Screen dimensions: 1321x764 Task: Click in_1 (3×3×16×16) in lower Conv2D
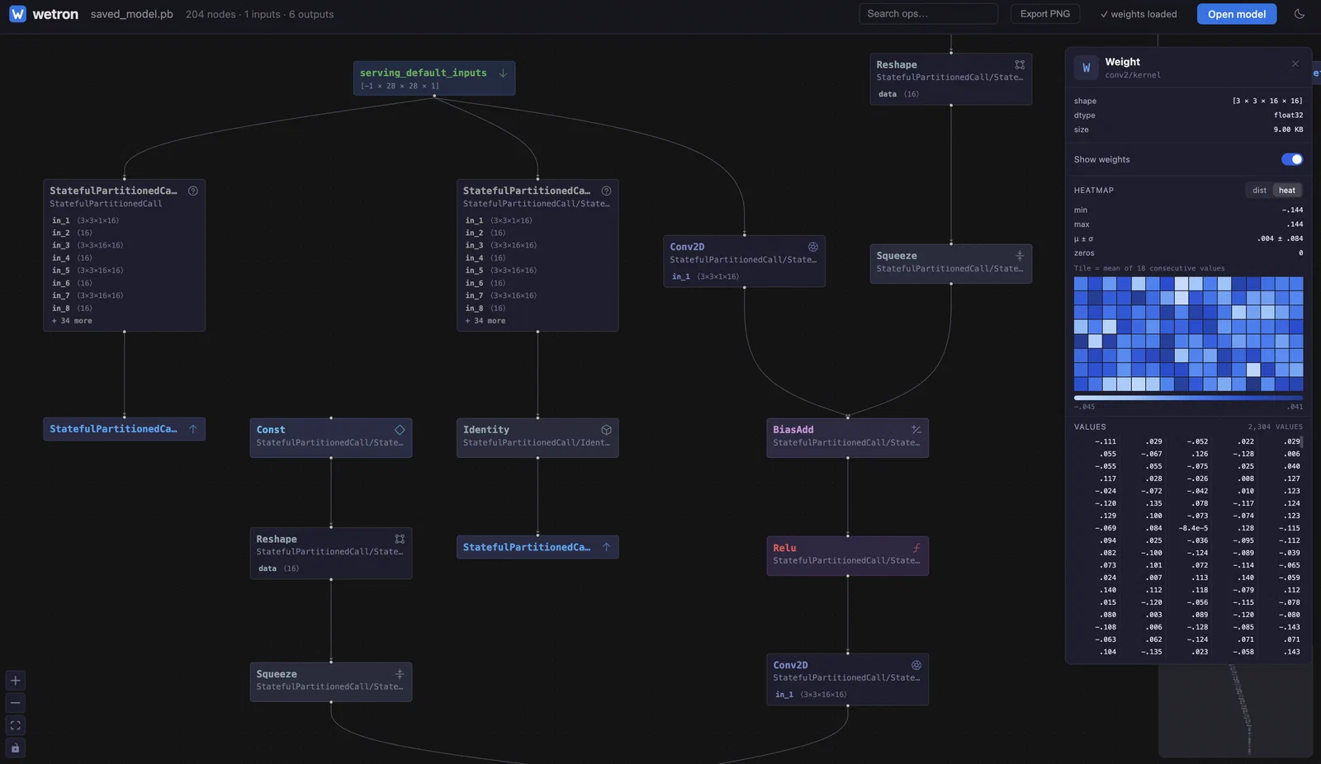pos(811,695)
